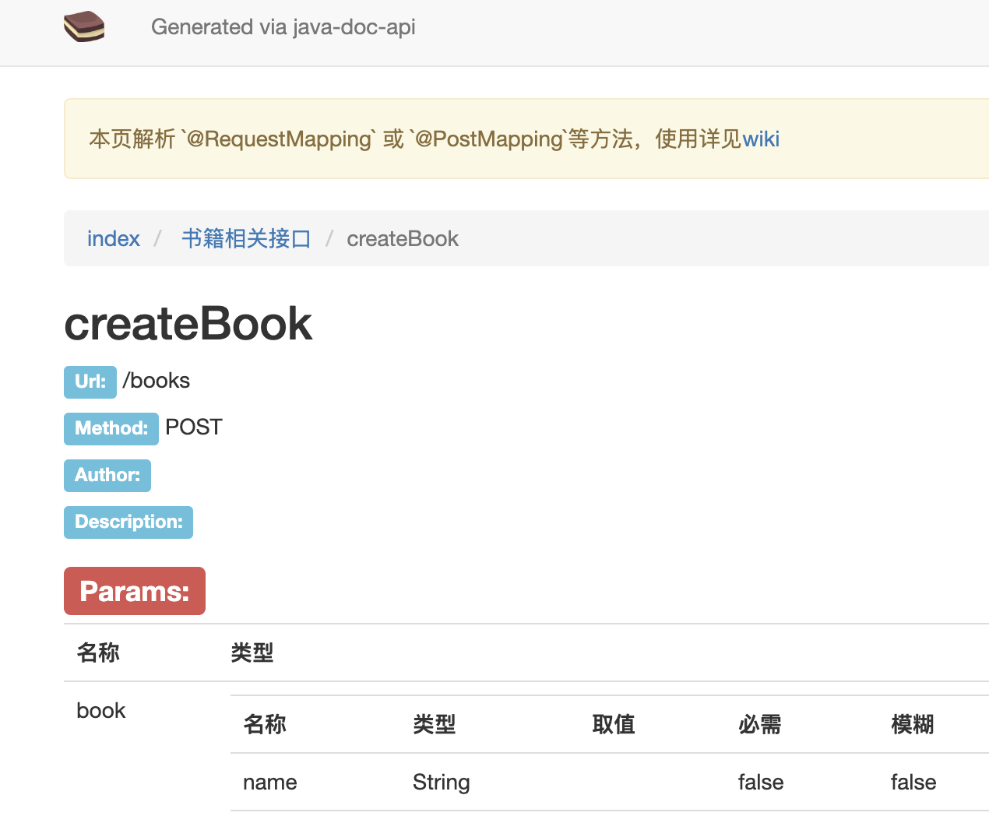Open the wiki link
This screenshot has height=816, width=989.
761,139
